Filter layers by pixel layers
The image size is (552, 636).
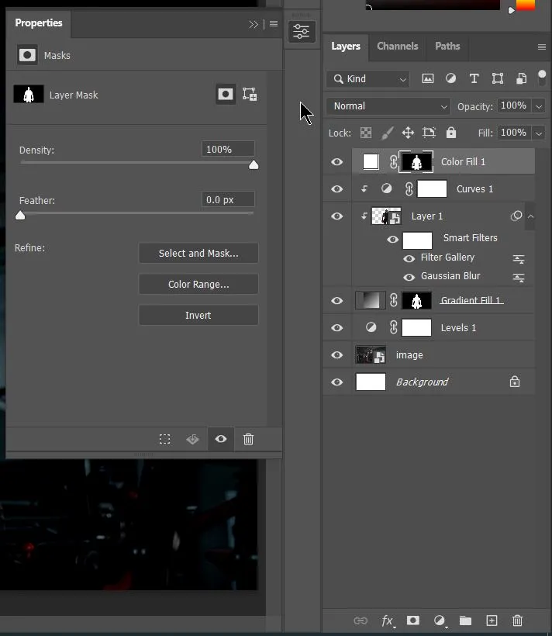(427, 78)
